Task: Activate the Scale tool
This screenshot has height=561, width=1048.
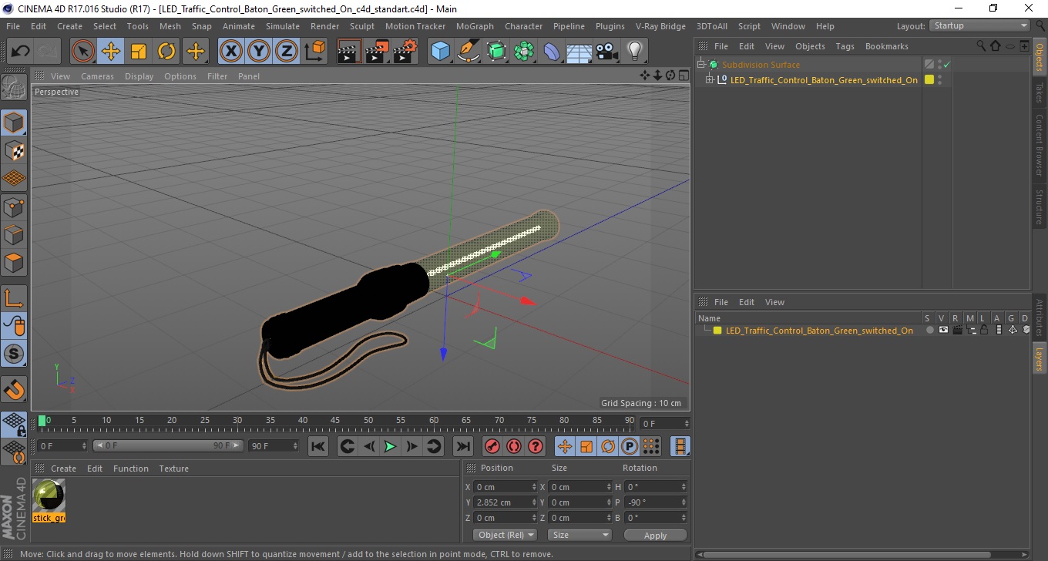Action: (139, 52)
